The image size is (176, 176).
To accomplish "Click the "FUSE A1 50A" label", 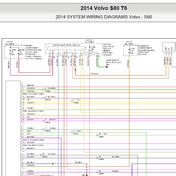I will [22, 52].
